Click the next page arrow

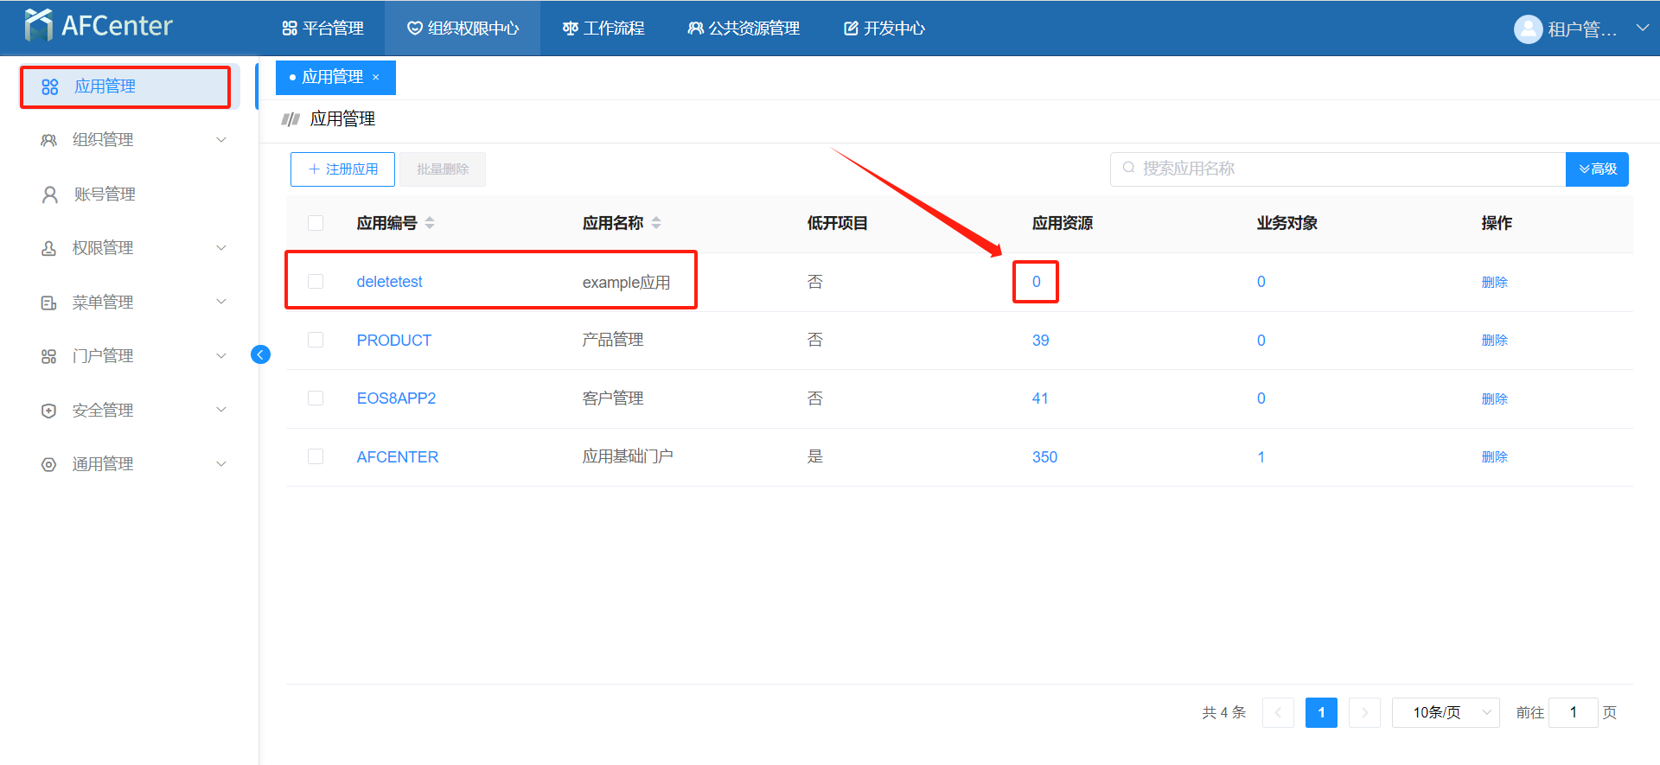1364,712
